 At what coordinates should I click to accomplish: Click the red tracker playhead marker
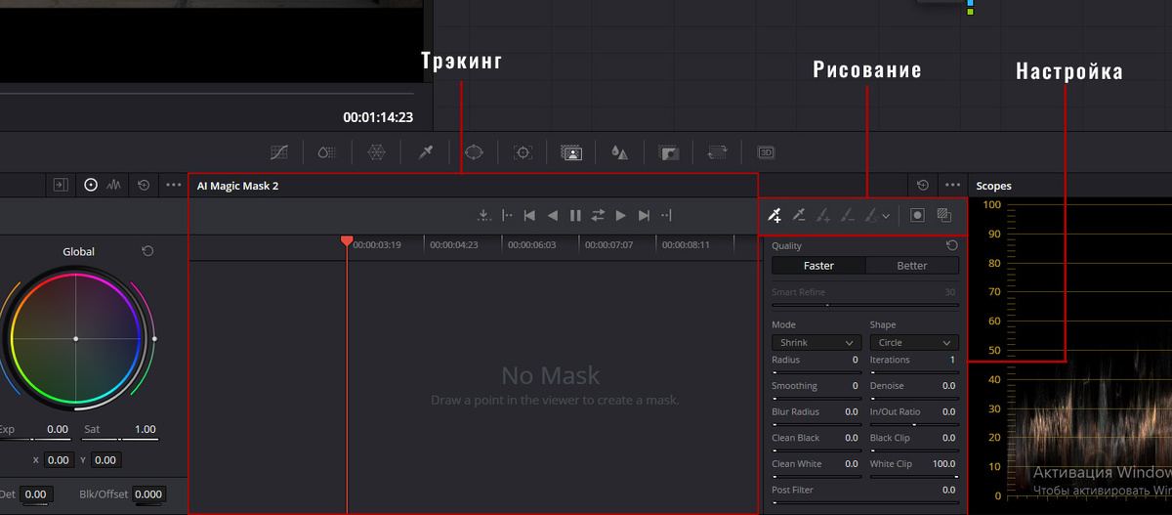coord(347,240)
